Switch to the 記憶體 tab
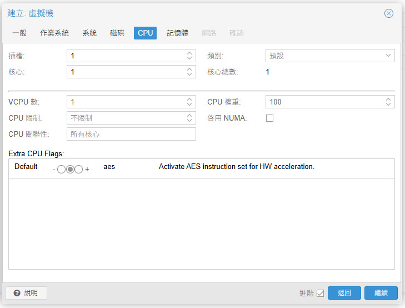 pyautogui.click(x=177, y=33)
